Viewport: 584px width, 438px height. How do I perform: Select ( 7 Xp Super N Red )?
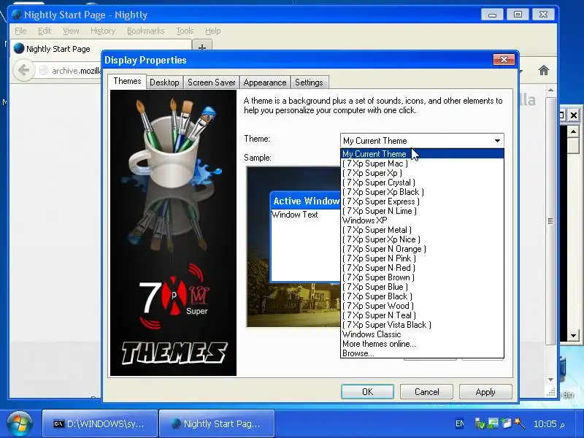[422, 268]
